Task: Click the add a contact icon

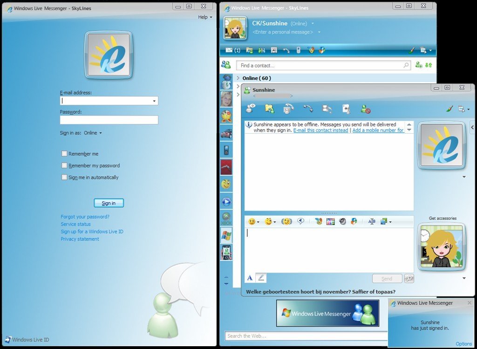Action: [419, 65]
